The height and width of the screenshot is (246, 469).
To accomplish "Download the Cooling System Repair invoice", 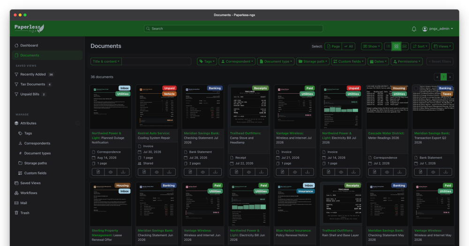I will click(169, 172).
